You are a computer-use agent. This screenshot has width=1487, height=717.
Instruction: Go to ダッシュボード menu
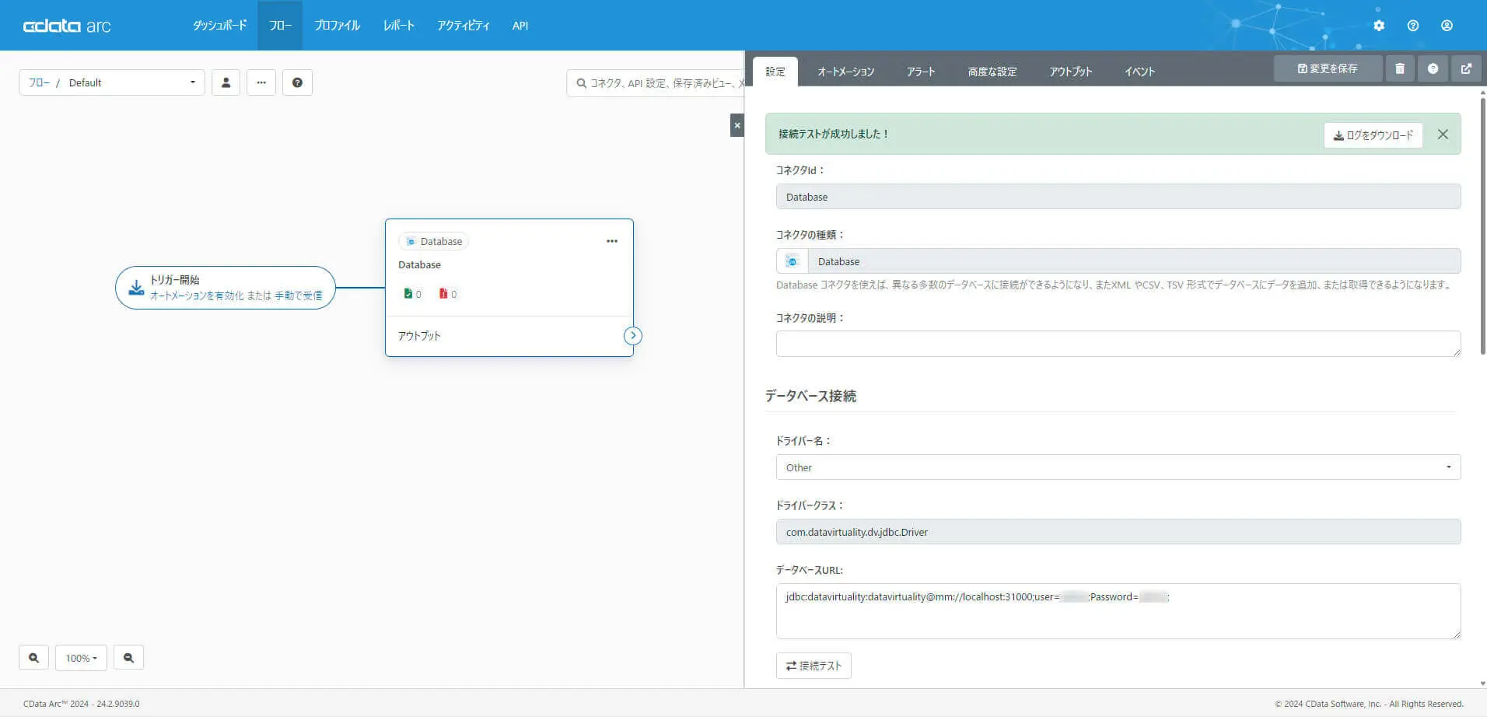click(x=220, y=26)
